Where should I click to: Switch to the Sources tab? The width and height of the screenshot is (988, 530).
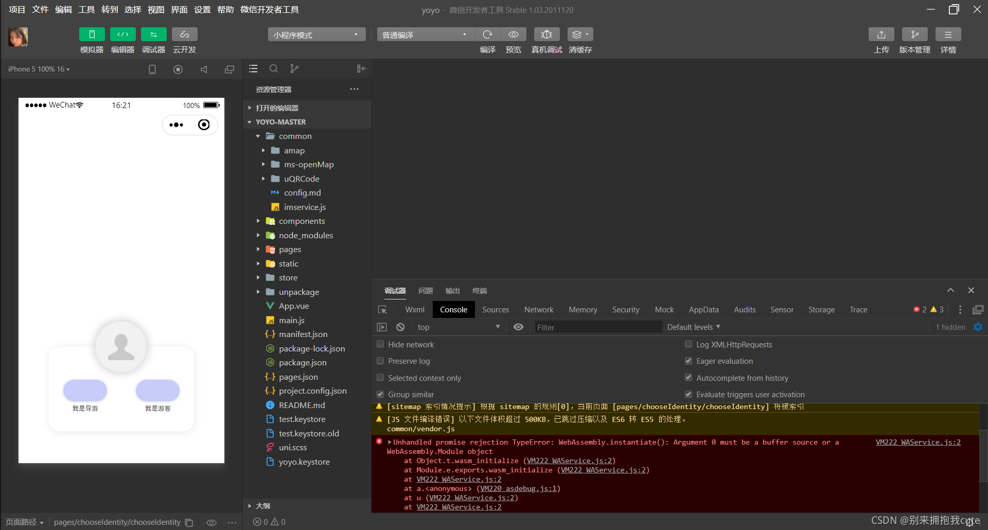(496, 310)
